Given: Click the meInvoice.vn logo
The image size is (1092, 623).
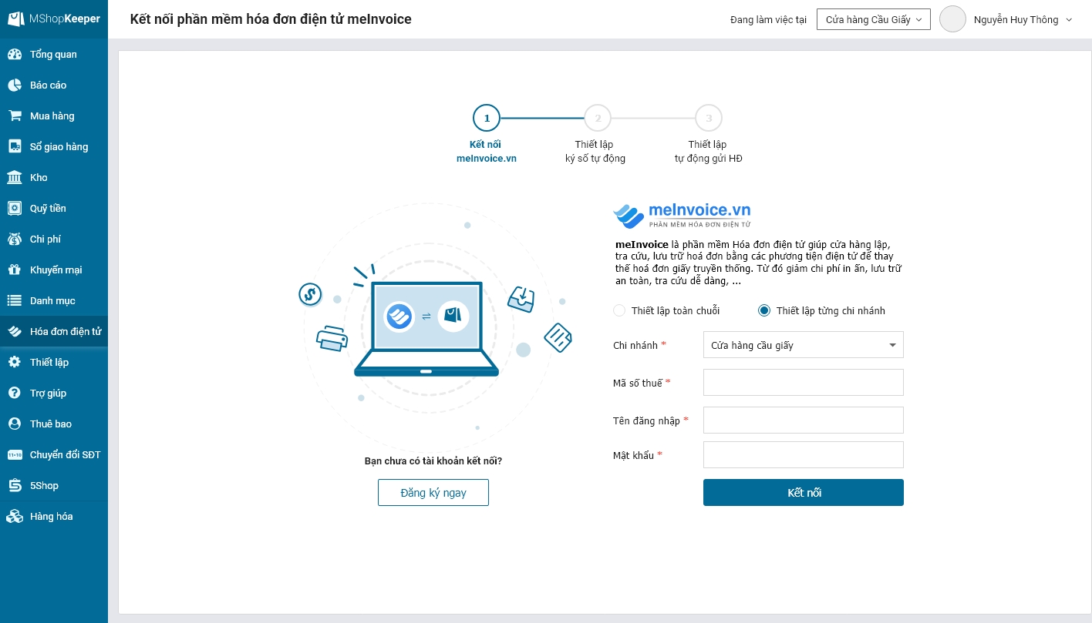Looking at the screenshot, I should (x=682, y=216).
